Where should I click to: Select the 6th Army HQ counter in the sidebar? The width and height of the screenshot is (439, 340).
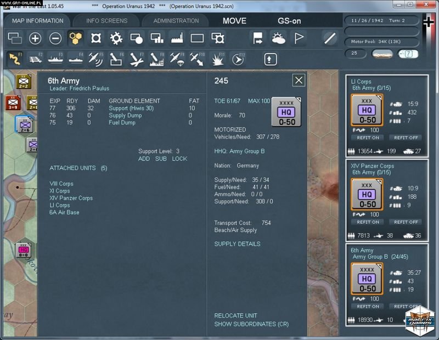(x=367, y=280)
